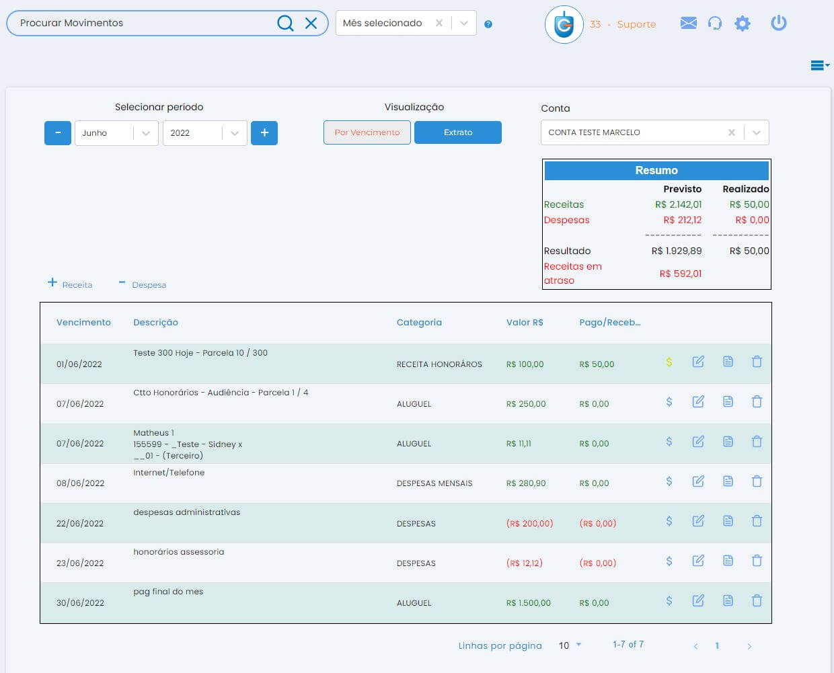The image size is (834, 673).
Task: Go to the previous page arrow
Action: (x=695, y=646)
